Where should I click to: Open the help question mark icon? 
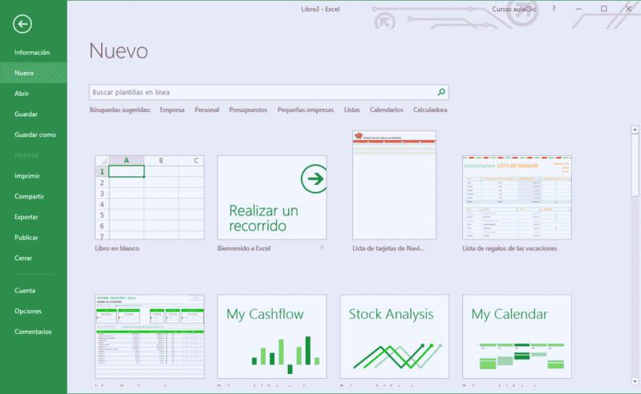(x=554, y=9)
